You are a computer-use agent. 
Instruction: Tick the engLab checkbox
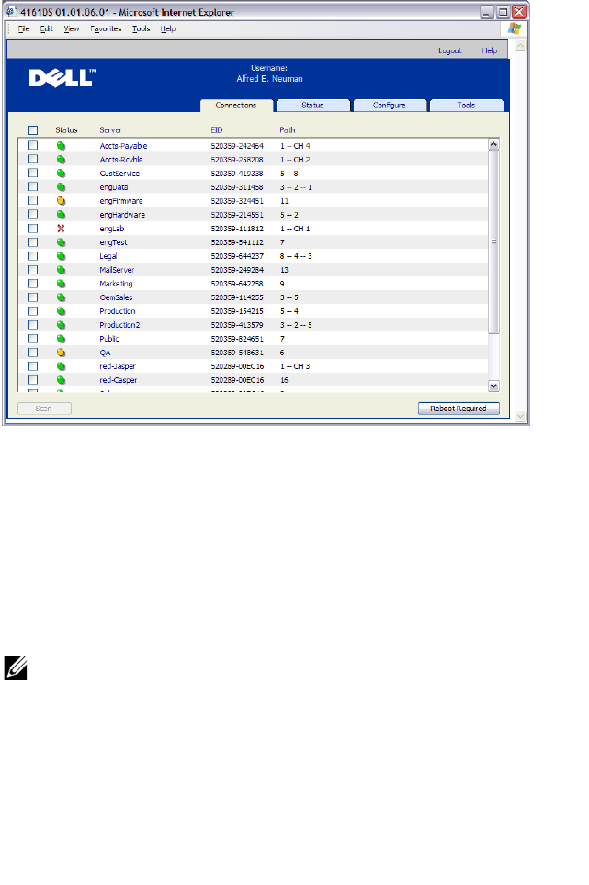(x=33, y=229)
